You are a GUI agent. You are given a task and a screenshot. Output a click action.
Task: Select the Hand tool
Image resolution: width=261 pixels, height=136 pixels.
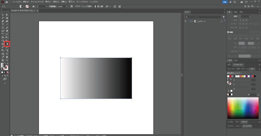point(7,57)
